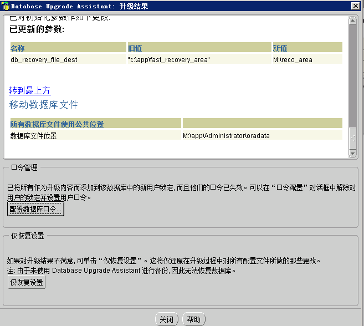Screen dimensions: 364x326
Task: Select the new value M:\reco_area cell
Action: (x=307, y=59)
